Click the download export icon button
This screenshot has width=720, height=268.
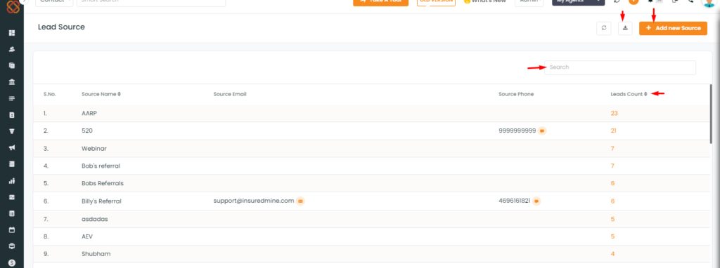tap(625, 28)
